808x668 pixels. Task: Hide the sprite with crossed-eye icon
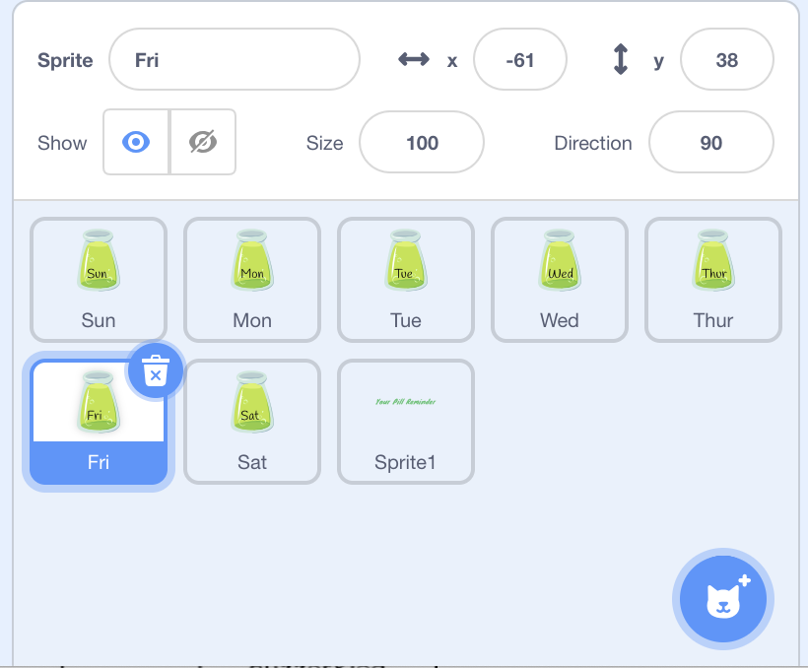tap(202, 142)
